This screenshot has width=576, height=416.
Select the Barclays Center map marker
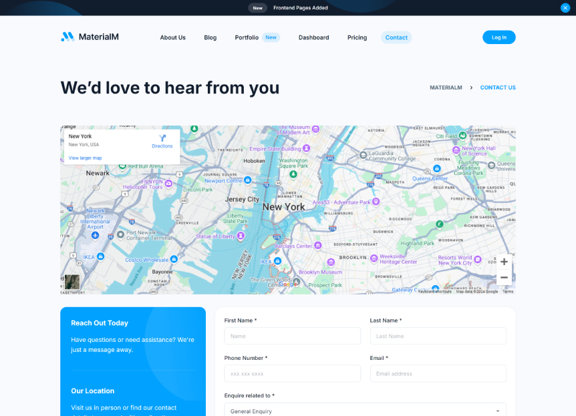click(317, 246)
